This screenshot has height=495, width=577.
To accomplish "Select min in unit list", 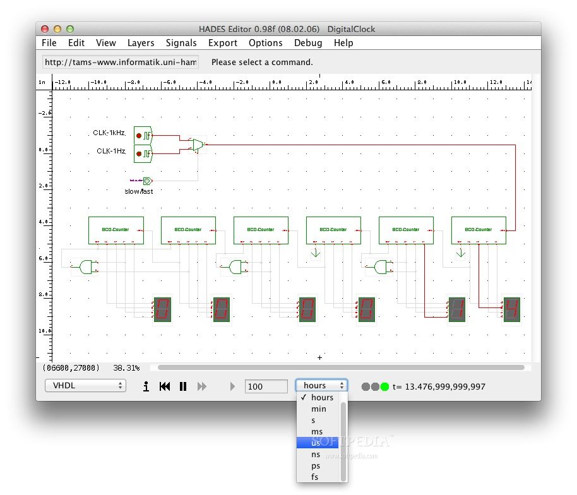I will [318, 409].
